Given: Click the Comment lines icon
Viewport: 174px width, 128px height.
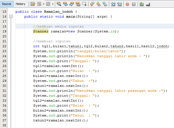Looking at the screenshot, I should [141, 4].
